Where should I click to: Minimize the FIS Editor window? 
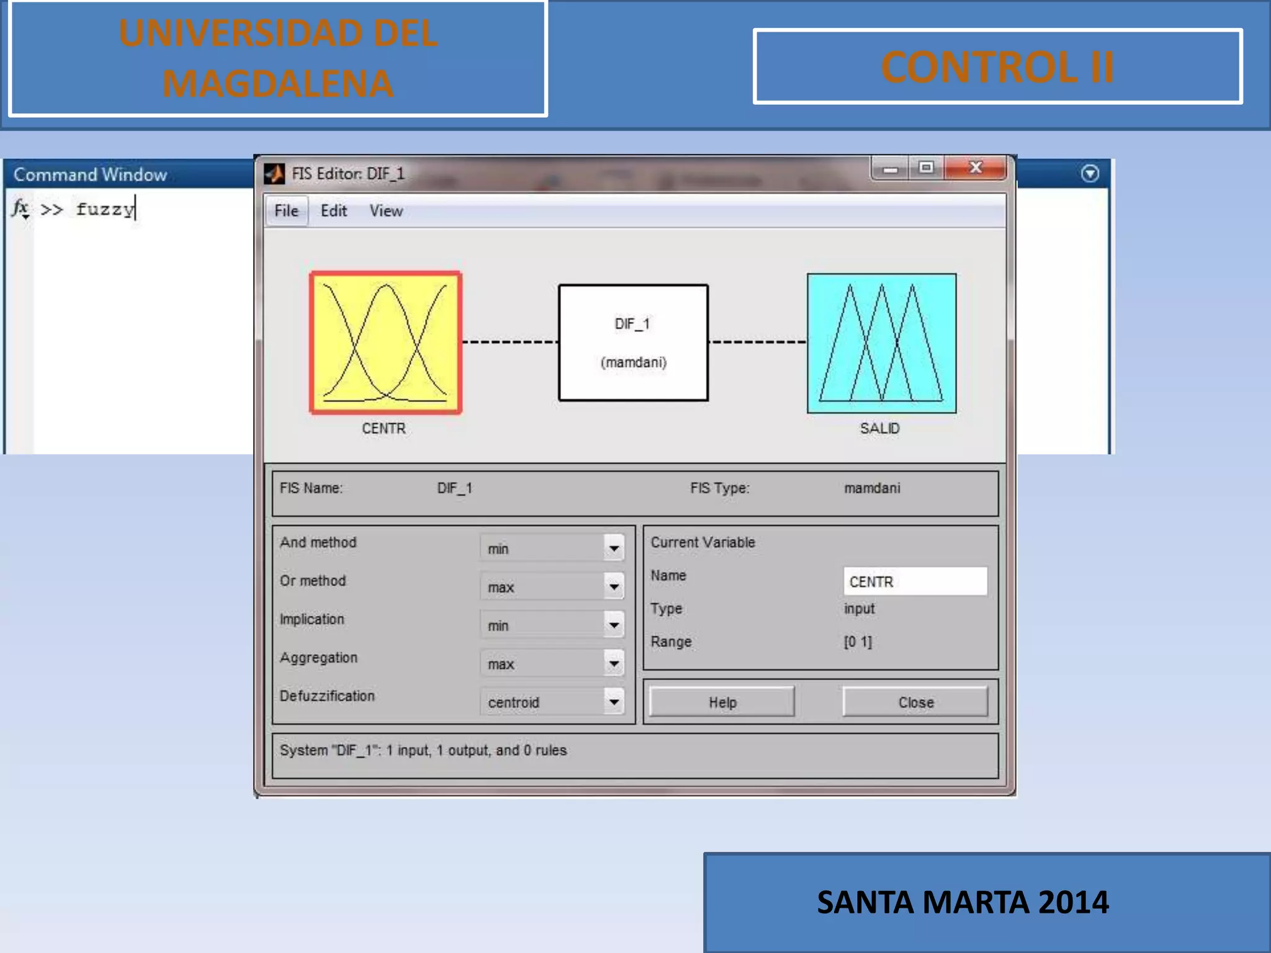pyautogui.click(x=891, y=168)
